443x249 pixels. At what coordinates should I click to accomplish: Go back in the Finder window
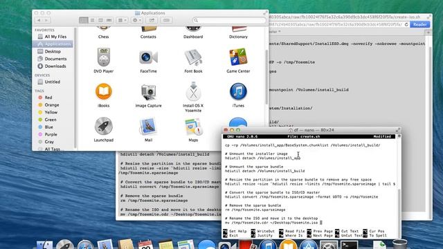tap(39, 20)
